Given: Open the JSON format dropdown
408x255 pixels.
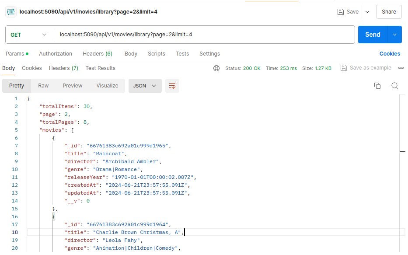Looking at the screenshot, I should click(x=145, y=86).
